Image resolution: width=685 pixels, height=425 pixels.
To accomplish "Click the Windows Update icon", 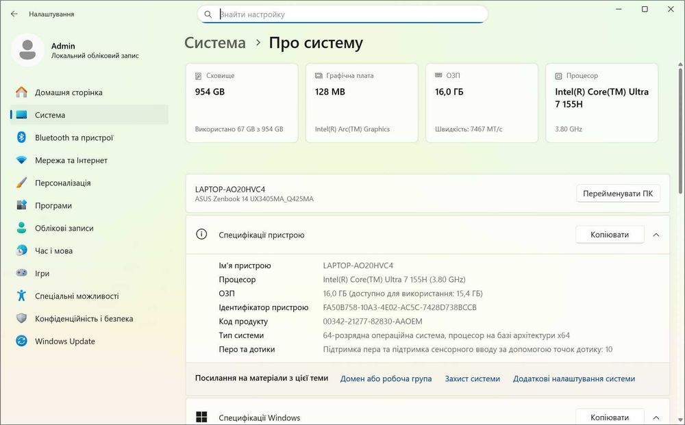I will pos(21,341).
